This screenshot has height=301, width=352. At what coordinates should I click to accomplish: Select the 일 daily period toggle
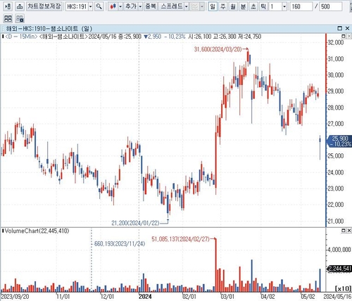[213, 6]
